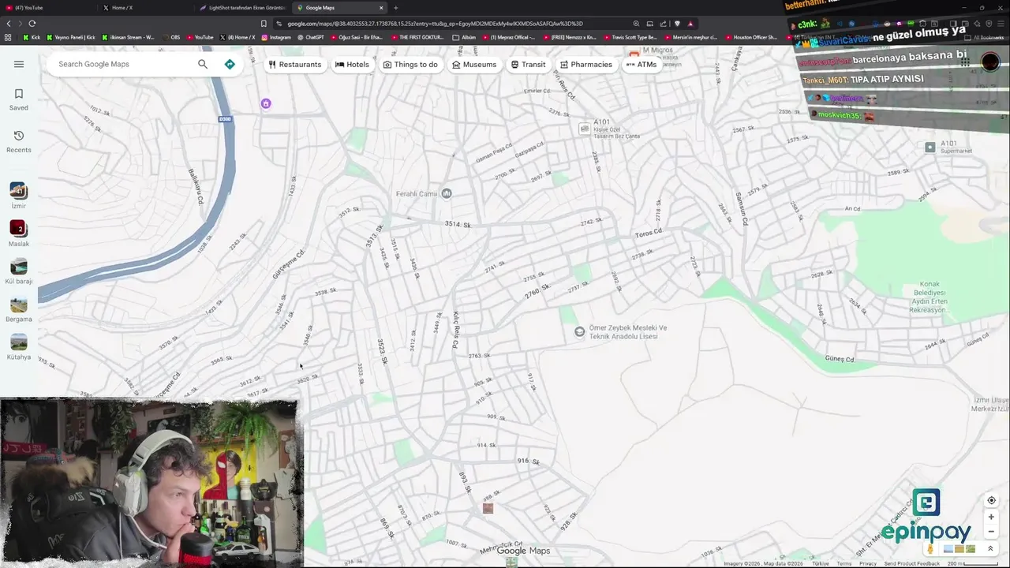Filter map by Restaurants chip
1010x568 pixels.
295,64
